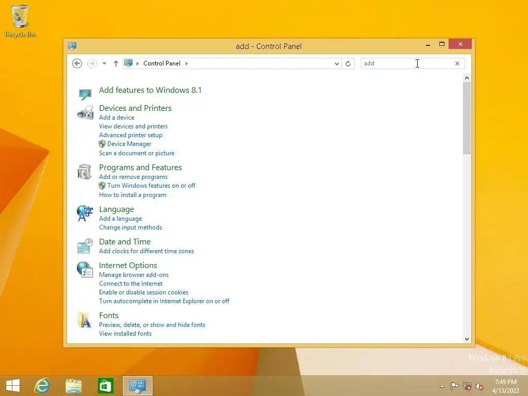
Task: Click the shield icon beside Device Manager
Action: 102,144
